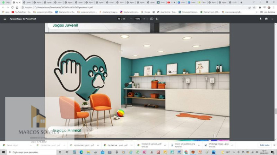Zoom out the PDF with minus button

[x=131, y=19]
